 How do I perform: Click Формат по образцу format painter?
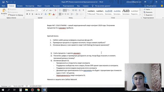point(15,15)
